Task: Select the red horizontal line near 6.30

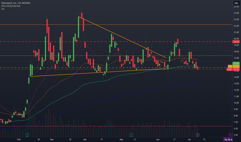Action: click(116, 126)
